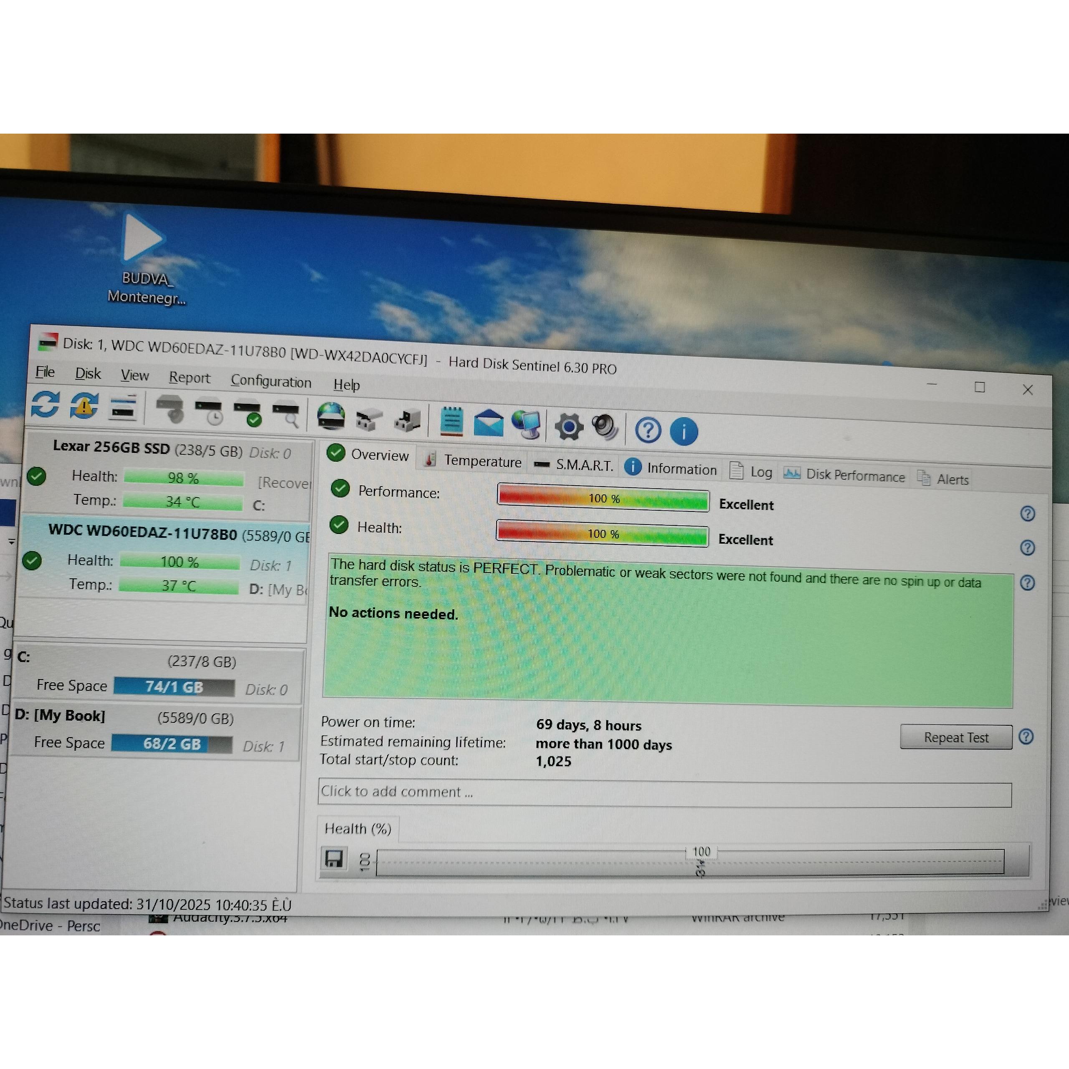The height and width of the screenshot is (1069, 1069).
Task: Click the floppy save icon beside health graph
Action: pos(334,859)
